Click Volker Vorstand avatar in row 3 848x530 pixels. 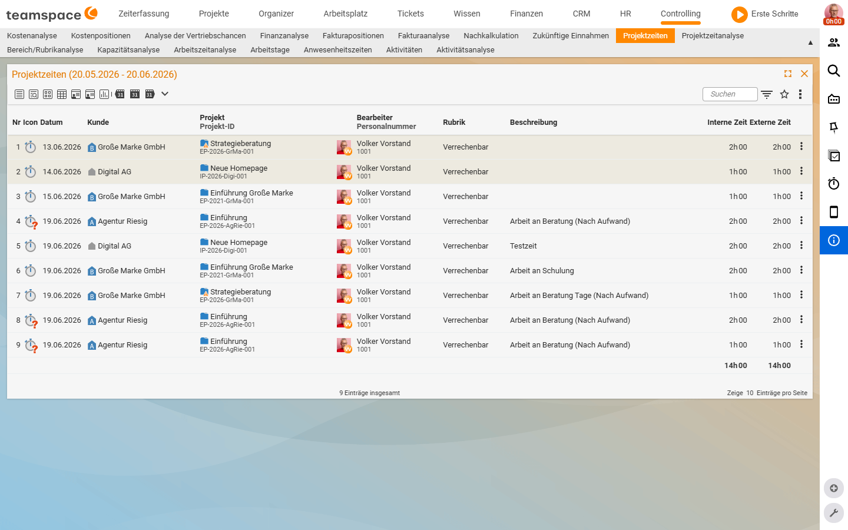click(x=344, y=197)
